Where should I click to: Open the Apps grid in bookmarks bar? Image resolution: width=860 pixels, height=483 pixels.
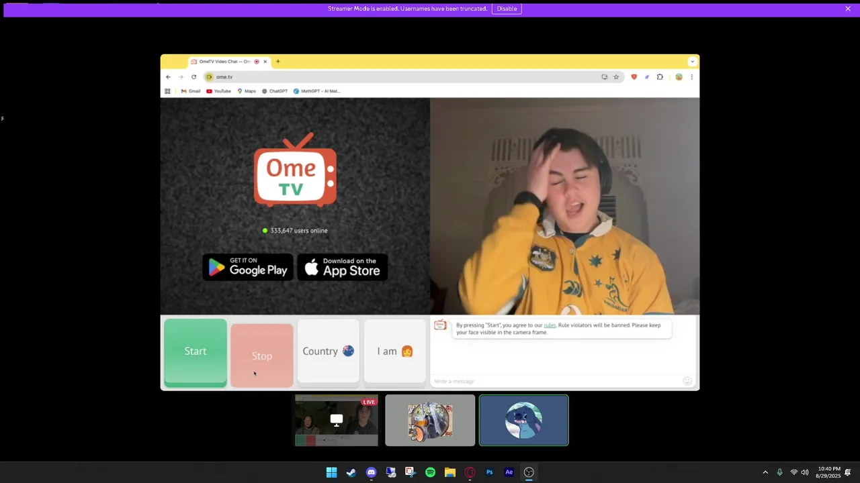168,91
